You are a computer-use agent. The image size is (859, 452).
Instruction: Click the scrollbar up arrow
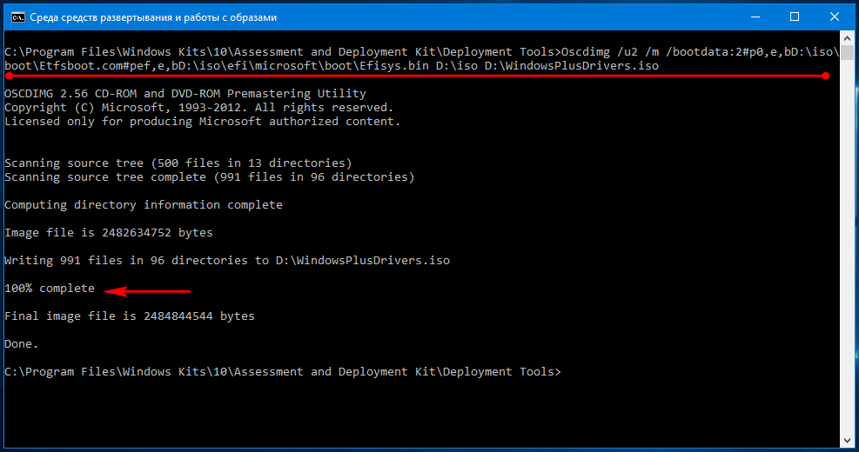[847, 38]
